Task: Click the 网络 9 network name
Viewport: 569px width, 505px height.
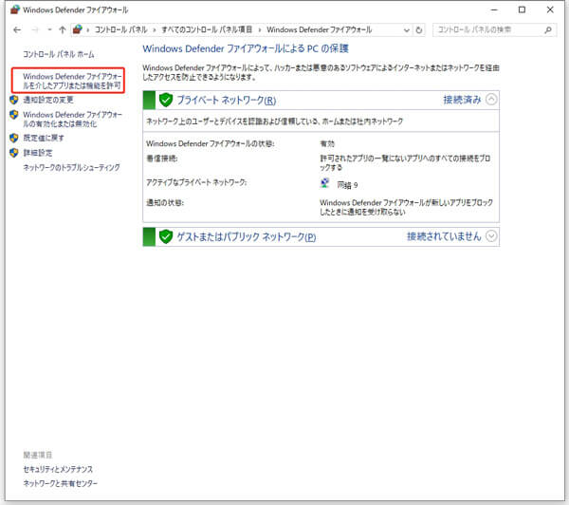Action: [348, 185]
